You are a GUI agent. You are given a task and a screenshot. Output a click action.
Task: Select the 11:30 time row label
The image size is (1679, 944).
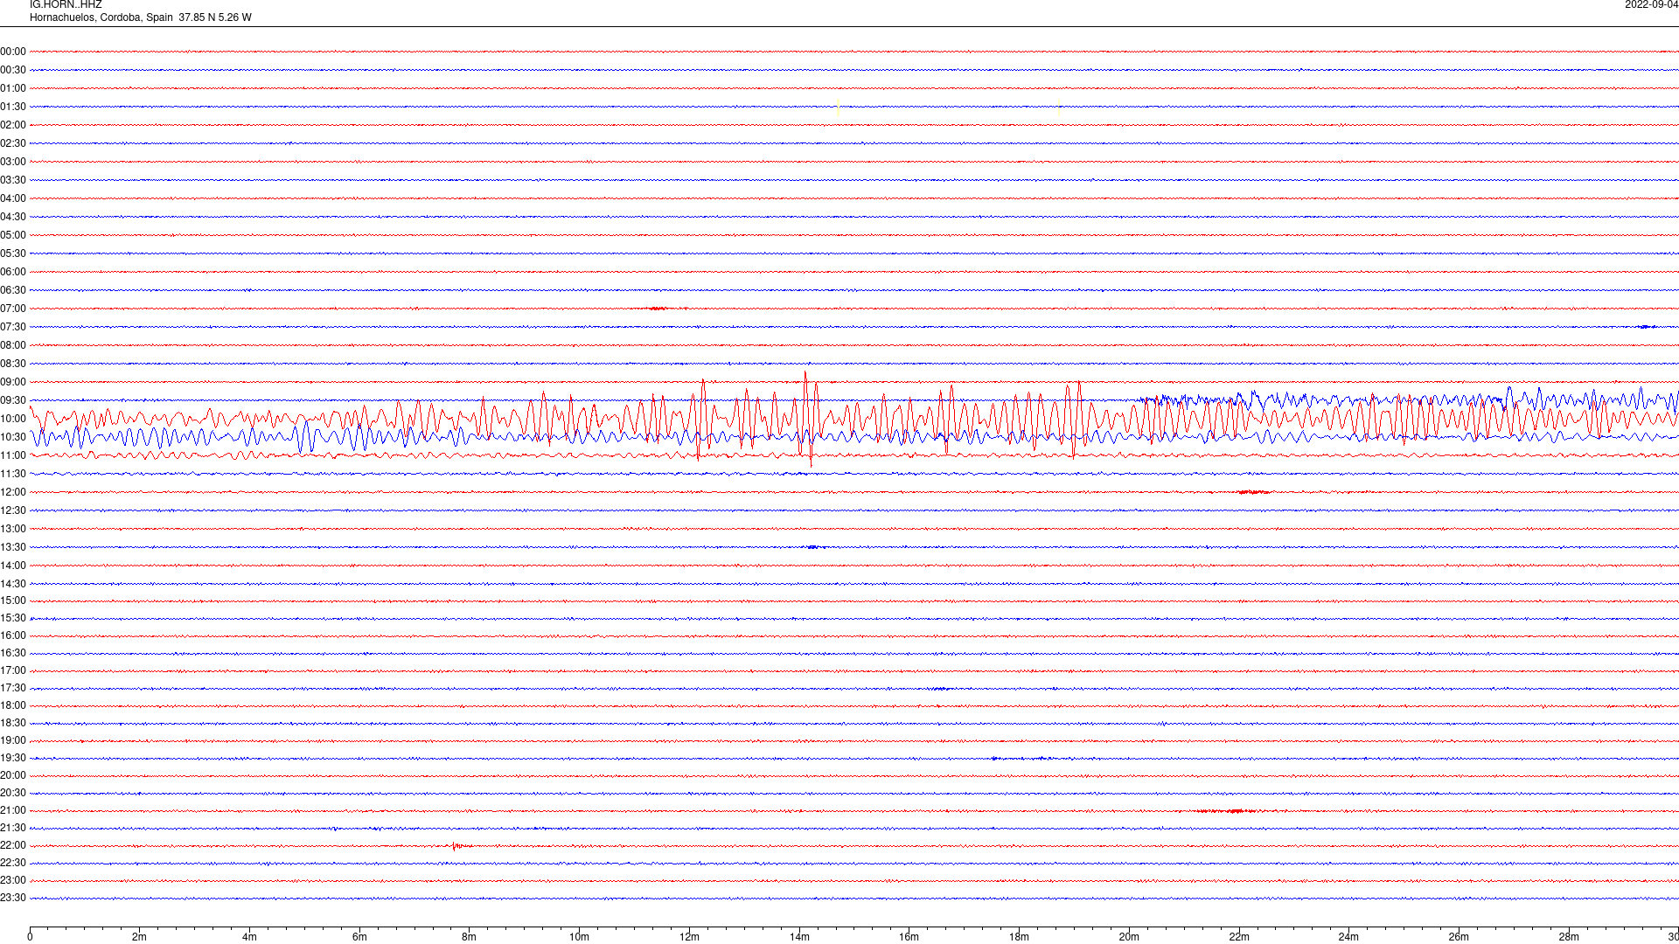[13, 474]
